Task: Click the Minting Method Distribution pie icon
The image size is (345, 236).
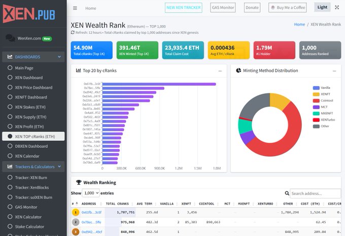Action: point(238,70)
